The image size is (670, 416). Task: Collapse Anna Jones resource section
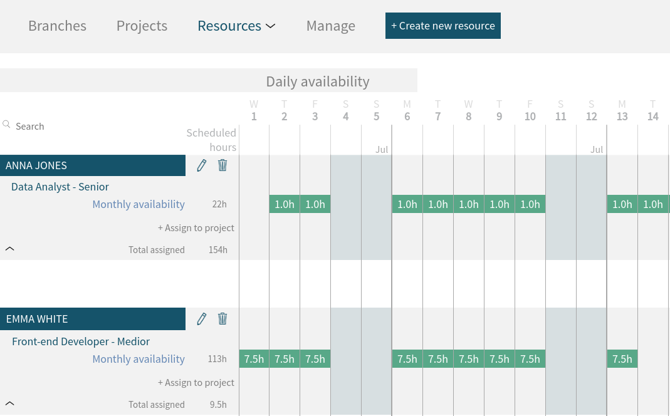pos(9,249)
